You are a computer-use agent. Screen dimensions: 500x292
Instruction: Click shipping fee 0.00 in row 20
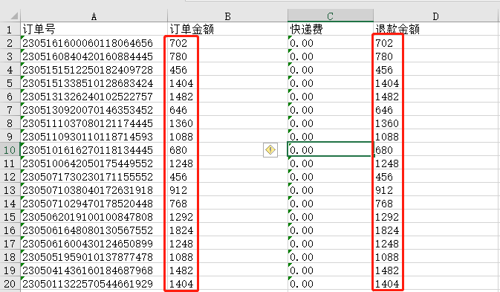pos(331,284)
